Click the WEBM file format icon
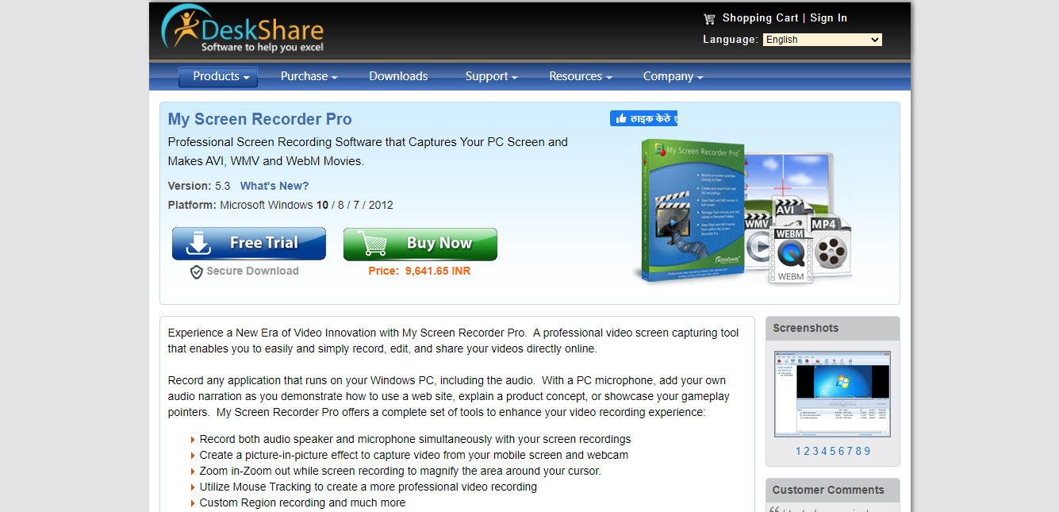The width and height of the screenshot is (1059, 512). [791, 255]
